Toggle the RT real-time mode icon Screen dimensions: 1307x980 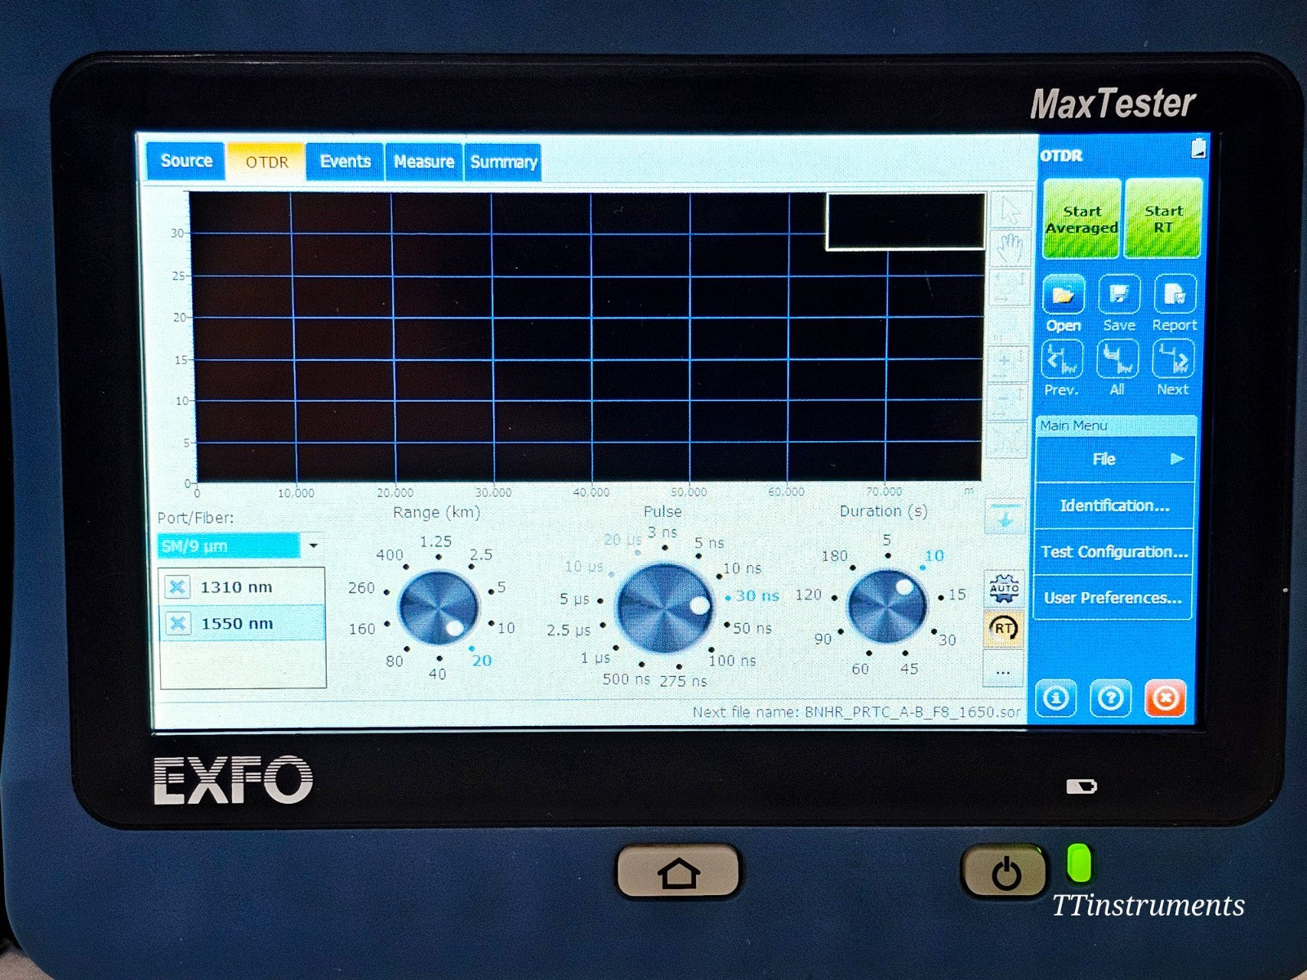pyautogui.click(x=1004, y=628)
